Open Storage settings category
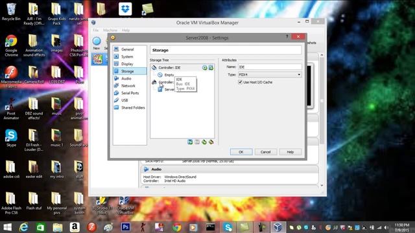Screen dimensions: 415x233 click(130, 71)
